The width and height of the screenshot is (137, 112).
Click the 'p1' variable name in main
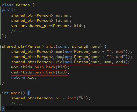58,98
